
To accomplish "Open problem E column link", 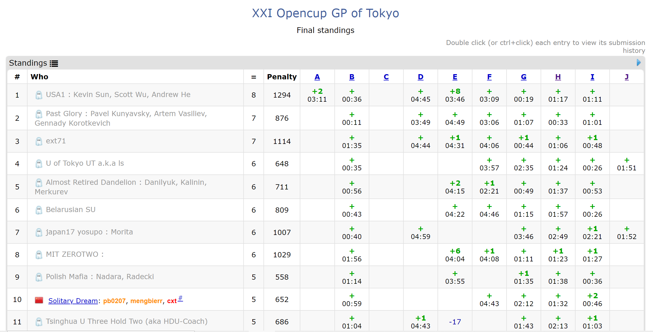I will click(x=455, y=77).
